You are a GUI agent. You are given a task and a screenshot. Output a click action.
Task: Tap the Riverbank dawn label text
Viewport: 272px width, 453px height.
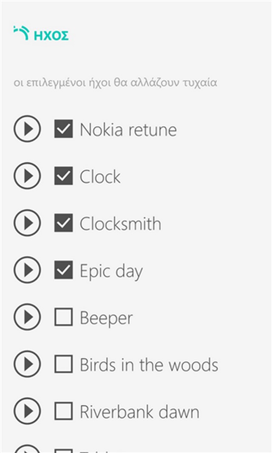tap(139, 412)
